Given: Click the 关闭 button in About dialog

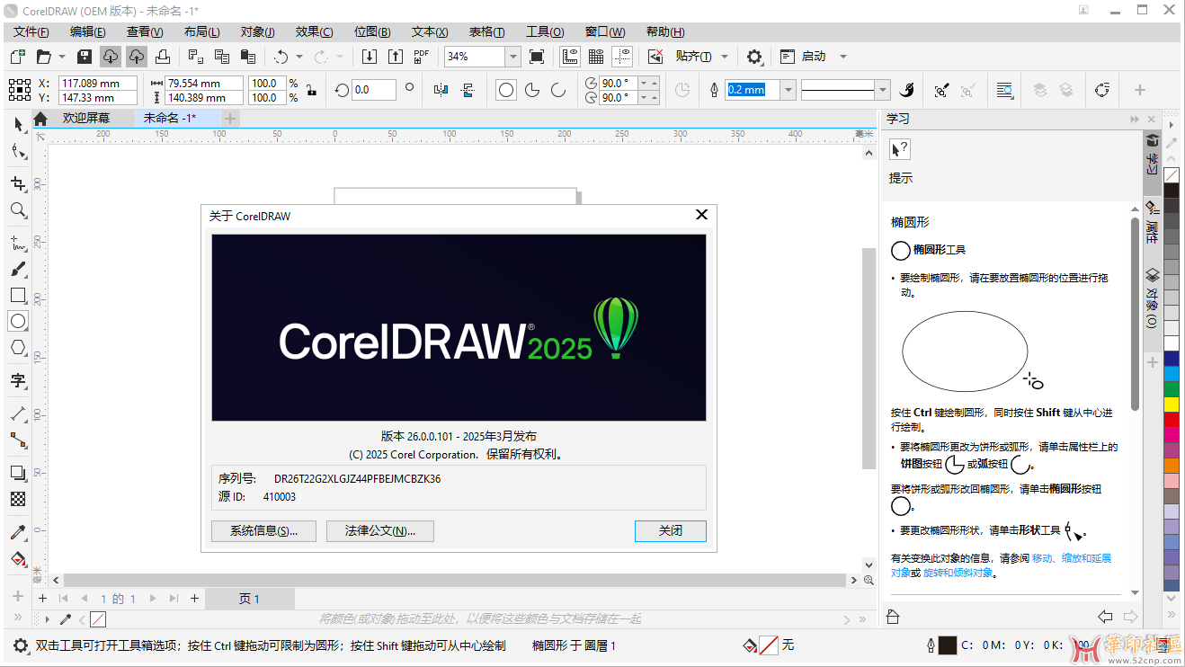Looking at the screenshot, I should pos(671,531).
